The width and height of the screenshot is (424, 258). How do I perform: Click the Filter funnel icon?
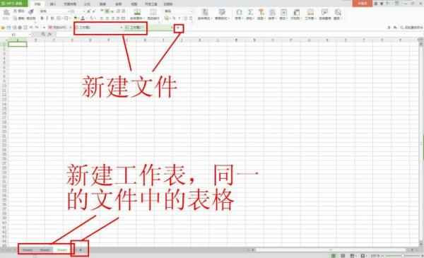pos(261,12)
